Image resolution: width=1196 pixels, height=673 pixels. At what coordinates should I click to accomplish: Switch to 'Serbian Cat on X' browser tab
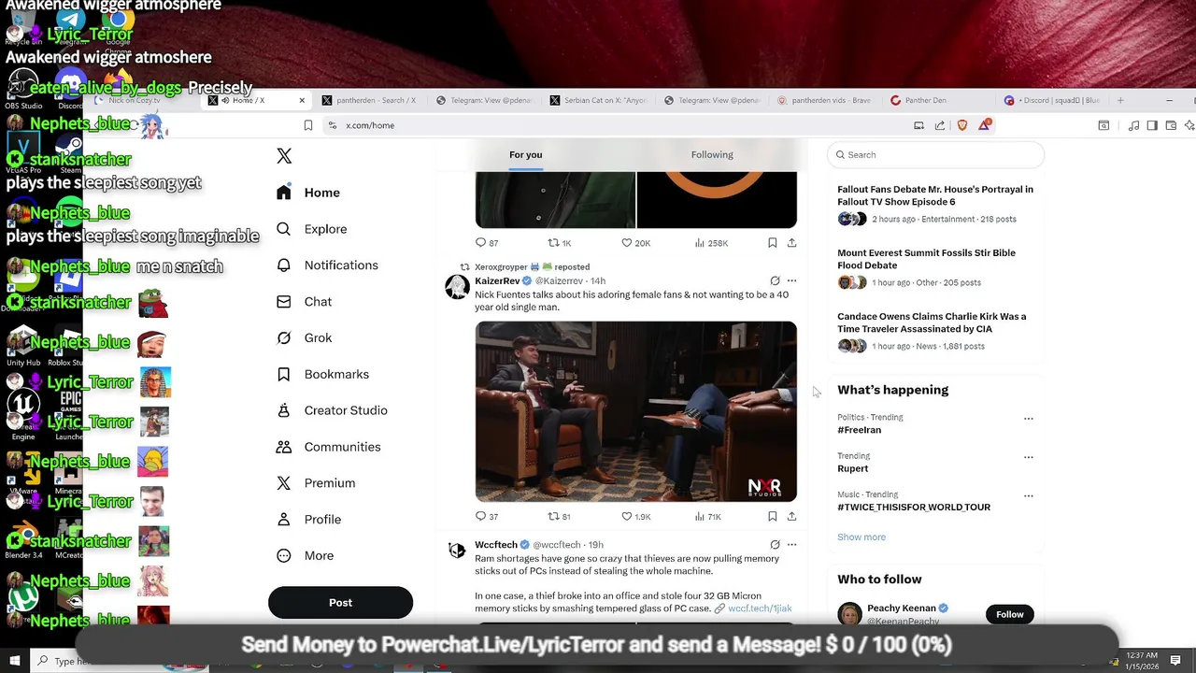tap(598, 100)
